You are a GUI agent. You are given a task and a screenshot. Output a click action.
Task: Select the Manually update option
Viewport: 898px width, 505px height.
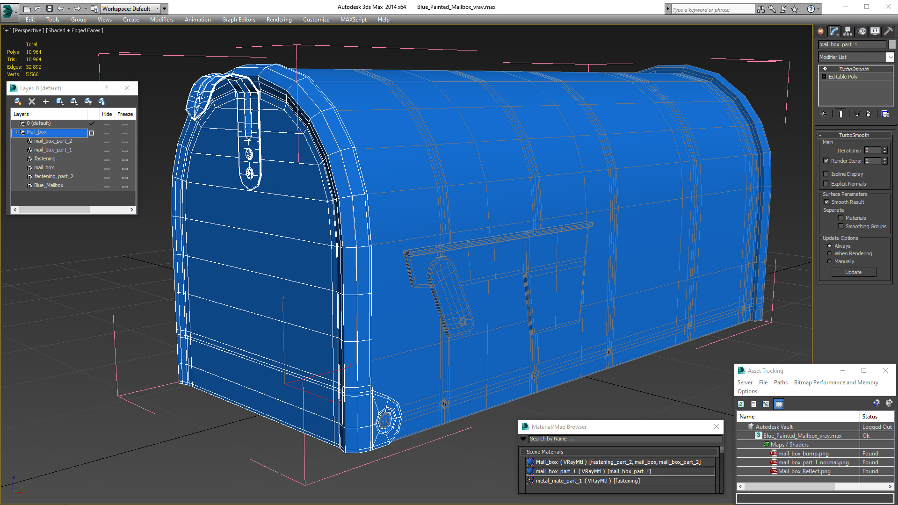(x=829, y=261)
